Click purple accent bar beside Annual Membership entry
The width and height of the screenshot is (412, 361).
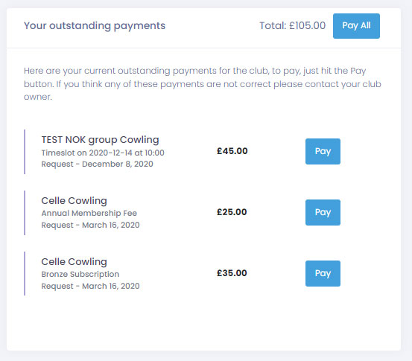[x=25, y=213]
